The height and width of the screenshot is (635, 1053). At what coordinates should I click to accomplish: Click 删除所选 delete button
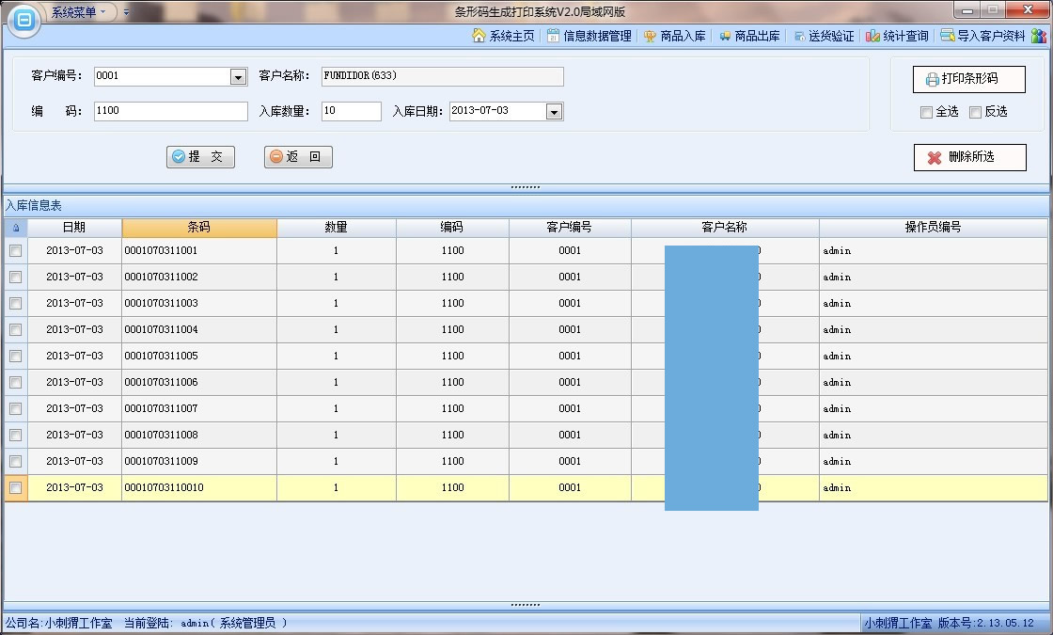point(969,157)
